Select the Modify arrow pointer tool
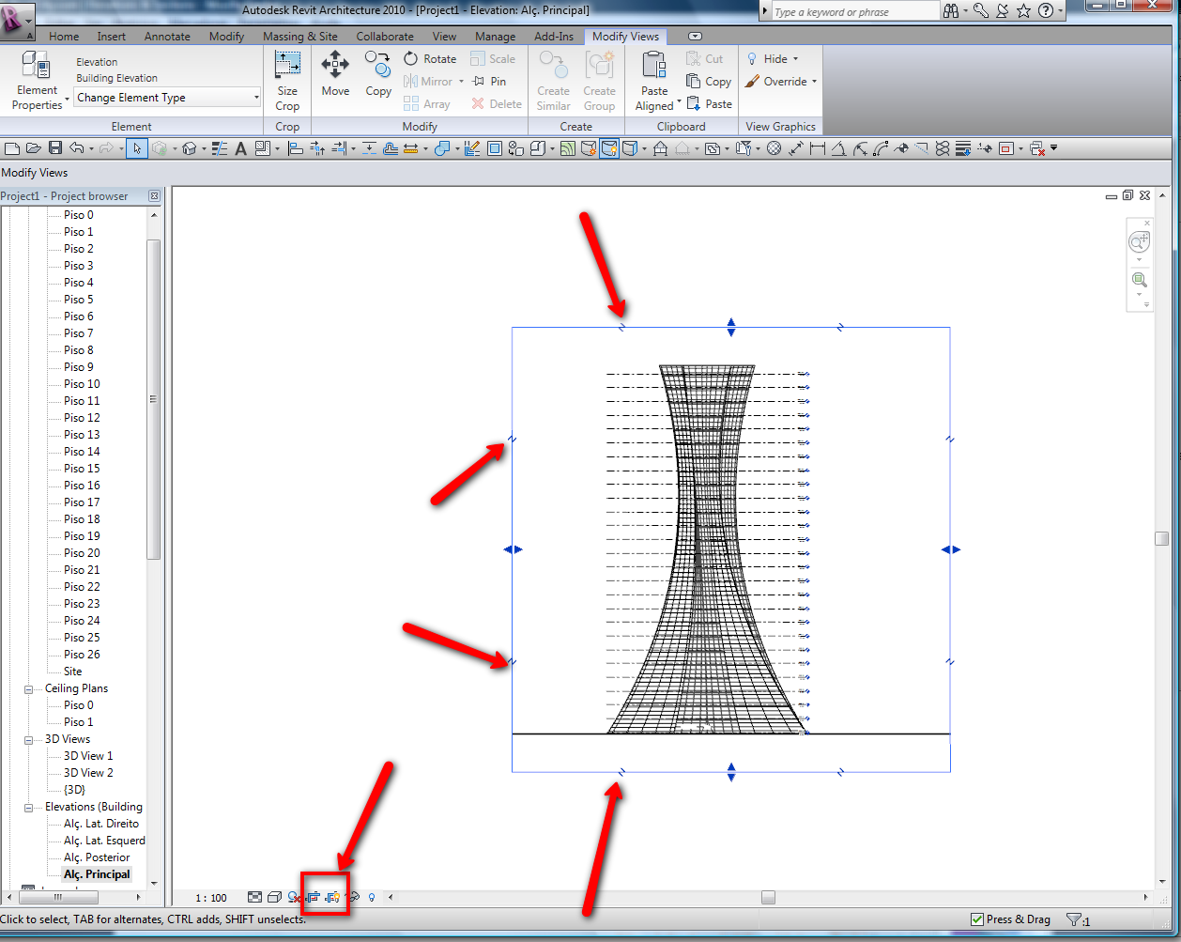This screenshot has height=942, width=1181. (x=137, y=148)
